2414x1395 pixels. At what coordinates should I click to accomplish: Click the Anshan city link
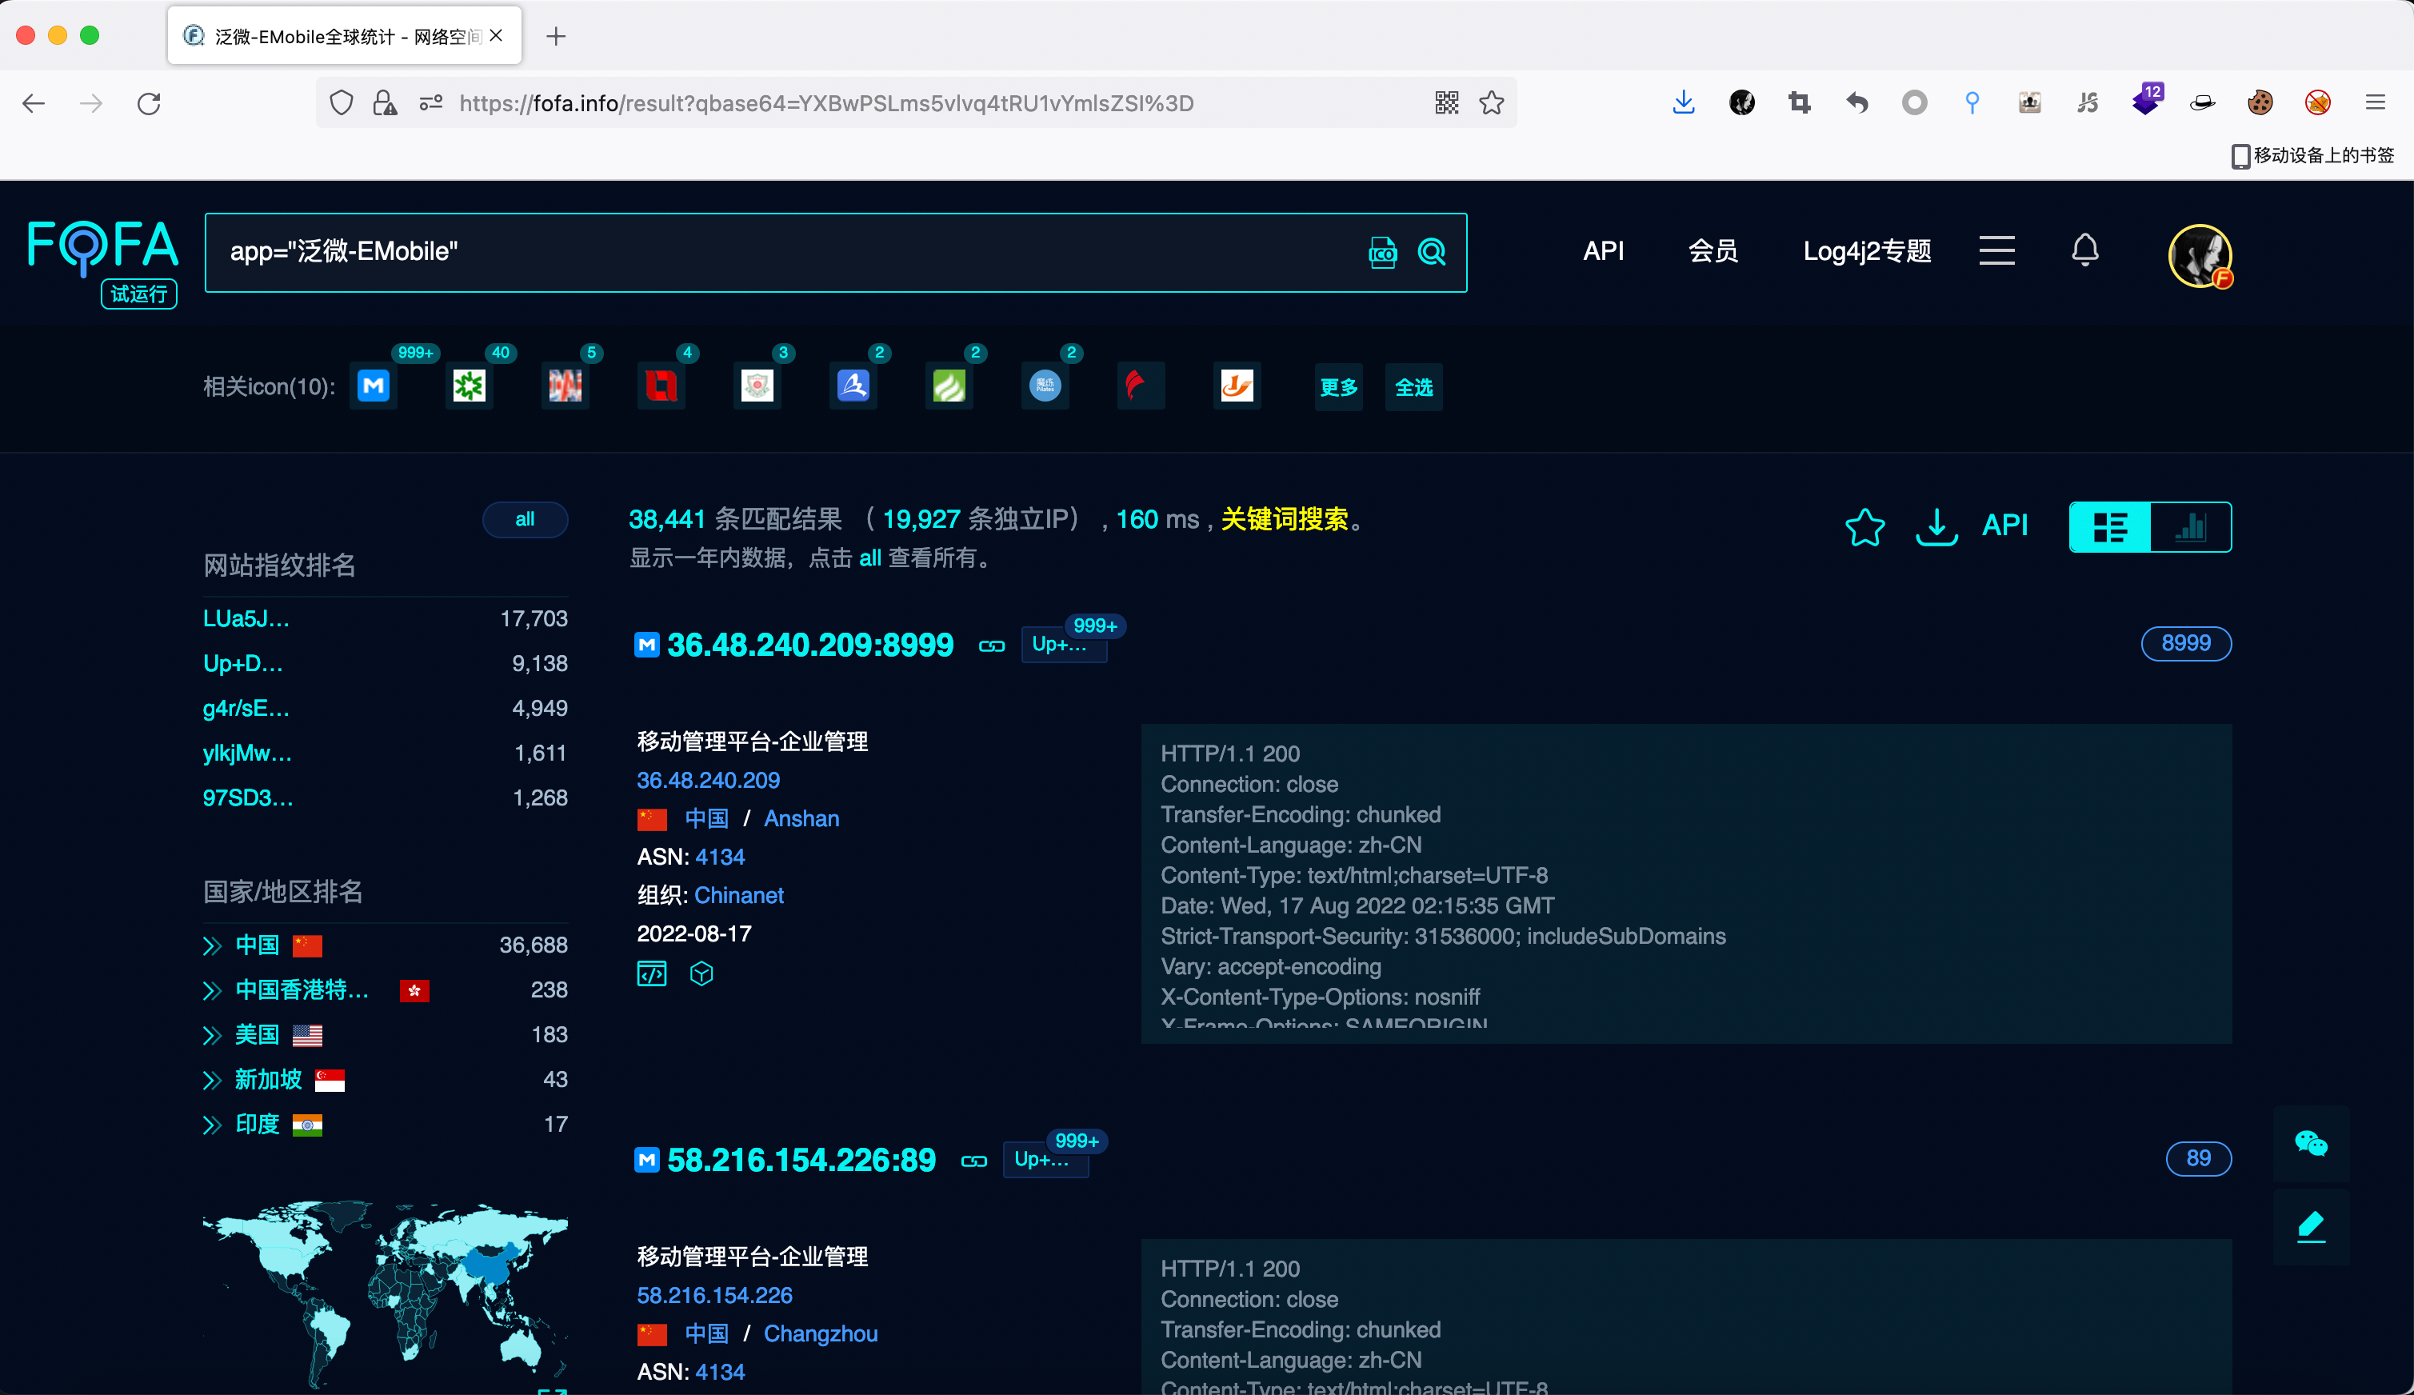click(801, 818)
